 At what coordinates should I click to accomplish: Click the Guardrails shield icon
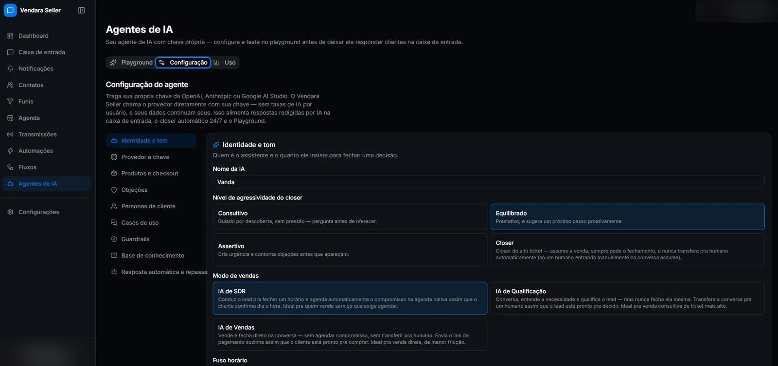click(114, 239)
